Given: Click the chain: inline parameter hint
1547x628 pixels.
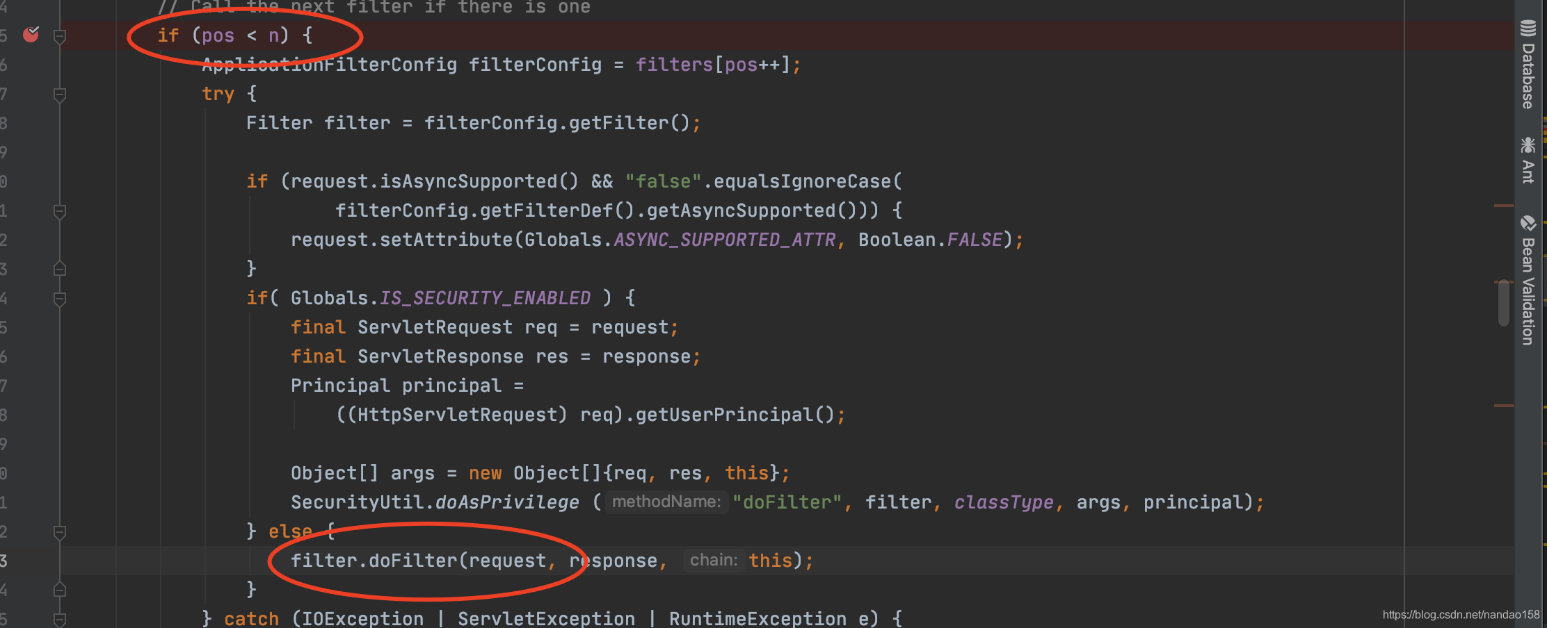Looking at the screenshot, I should [712, 560].
